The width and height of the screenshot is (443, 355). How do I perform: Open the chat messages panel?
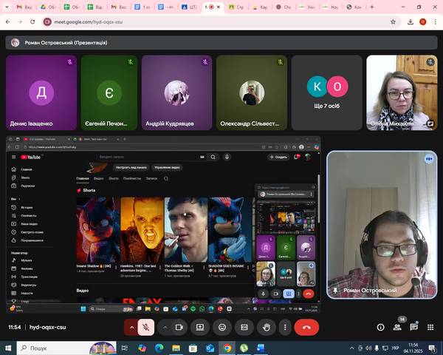click(x=414, y=327)
